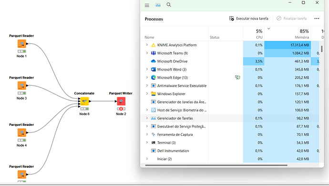Click Executar nova tarefa button
Screen dimensions: 329x186
pyautogui.click(x=248, y=19)
